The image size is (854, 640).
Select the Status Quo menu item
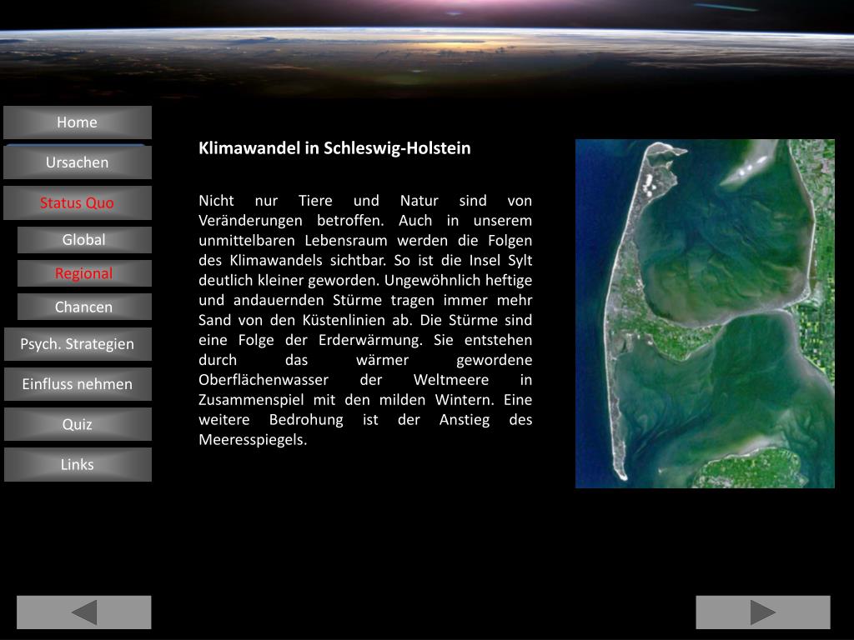click(78, 202)
